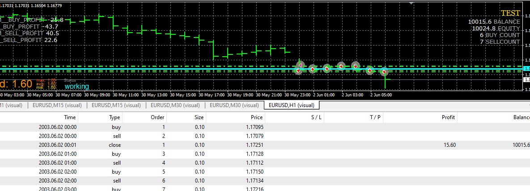Select the trade arrow at 2 Jun 03:00
530x191 pixels.
point(341,66)
